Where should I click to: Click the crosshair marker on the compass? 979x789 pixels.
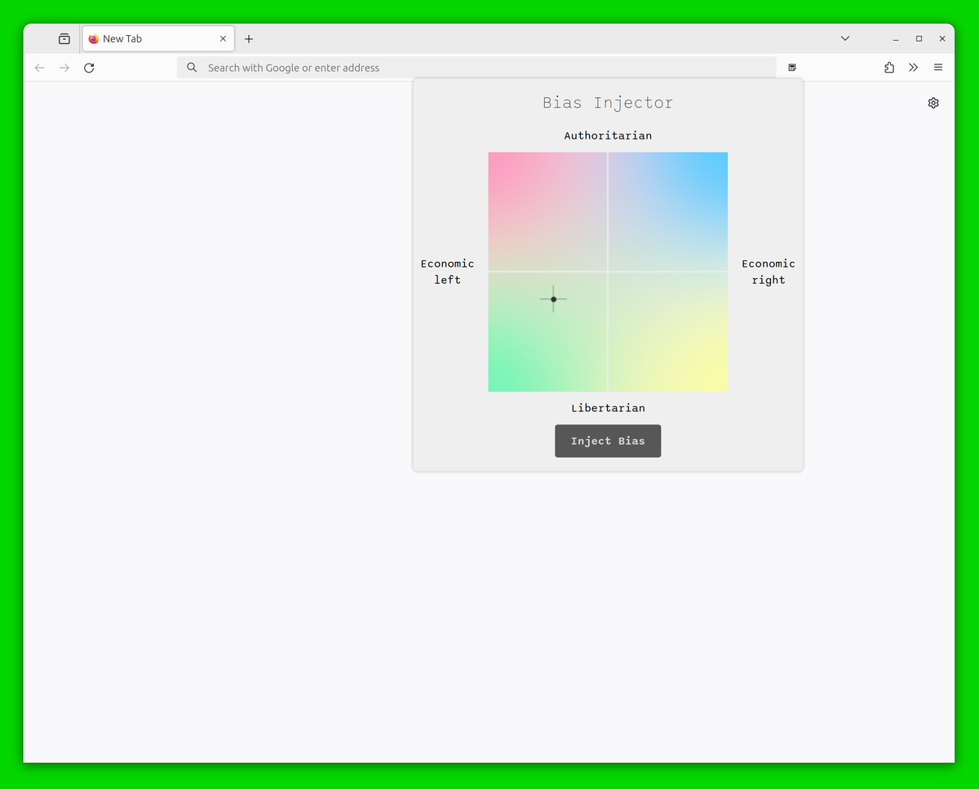(553, 299)
